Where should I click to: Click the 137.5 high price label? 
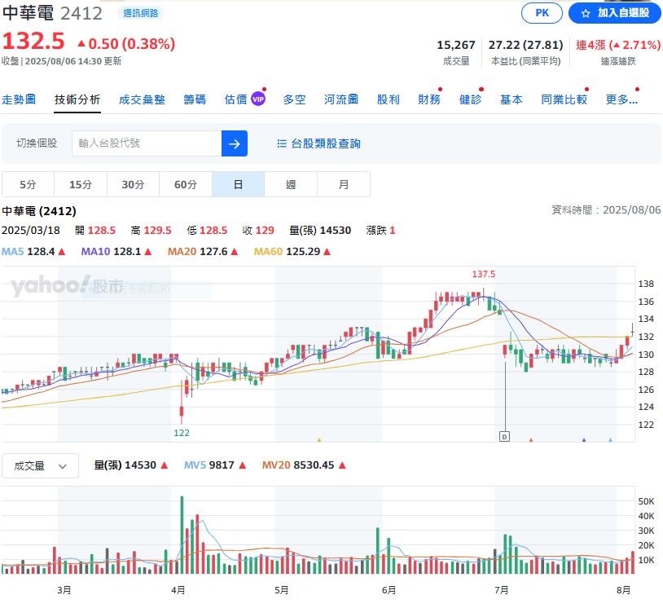click(484, 274)
